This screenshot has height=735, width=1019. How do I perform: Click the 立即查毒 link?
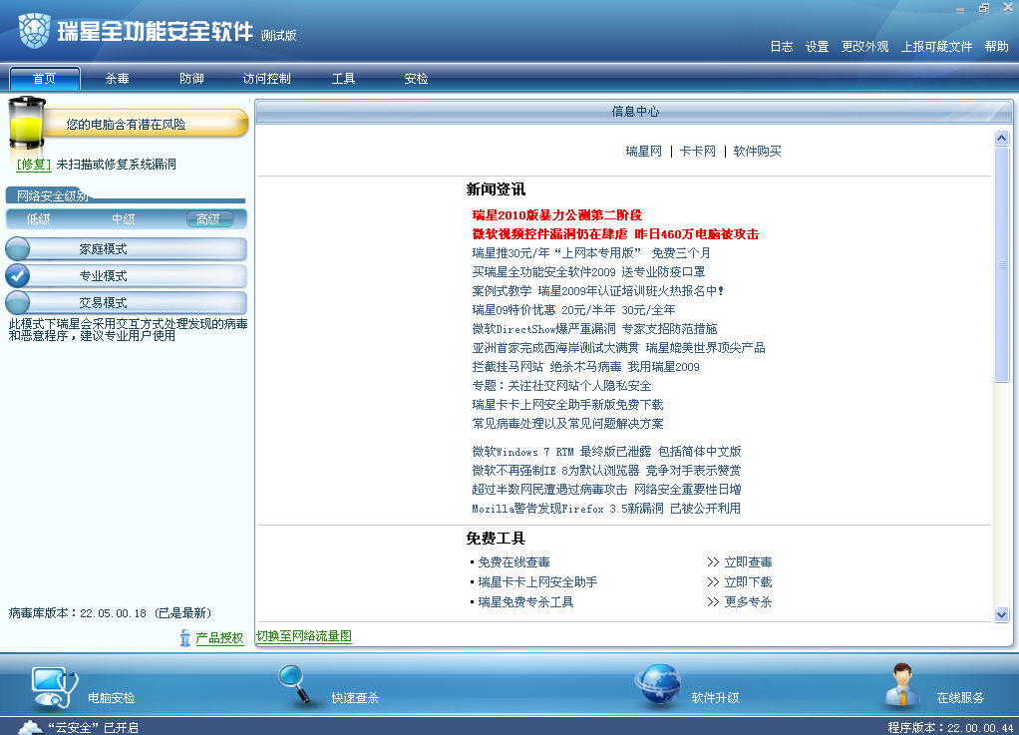(x=748, y=562)
